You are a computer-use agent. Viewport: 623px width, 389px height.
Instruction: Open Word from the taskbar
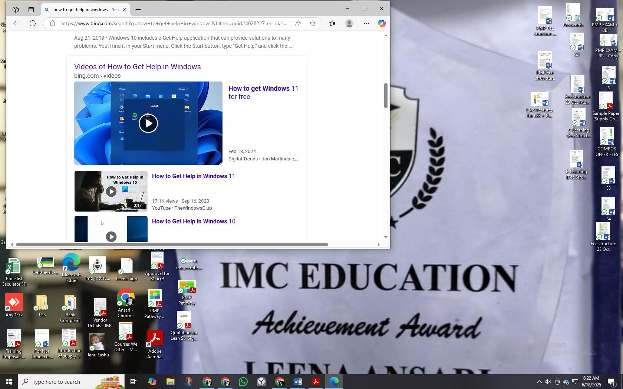point(298,382)
